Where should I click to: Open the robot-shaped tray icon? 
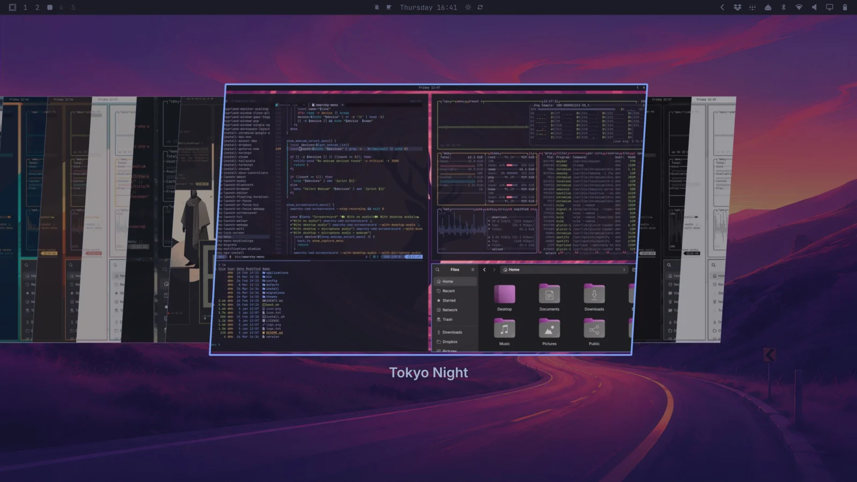[768, 7]
